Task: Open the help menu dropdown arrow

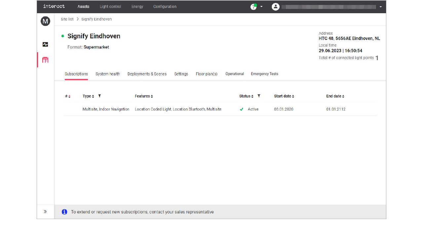Action: (x=262, y=7)
